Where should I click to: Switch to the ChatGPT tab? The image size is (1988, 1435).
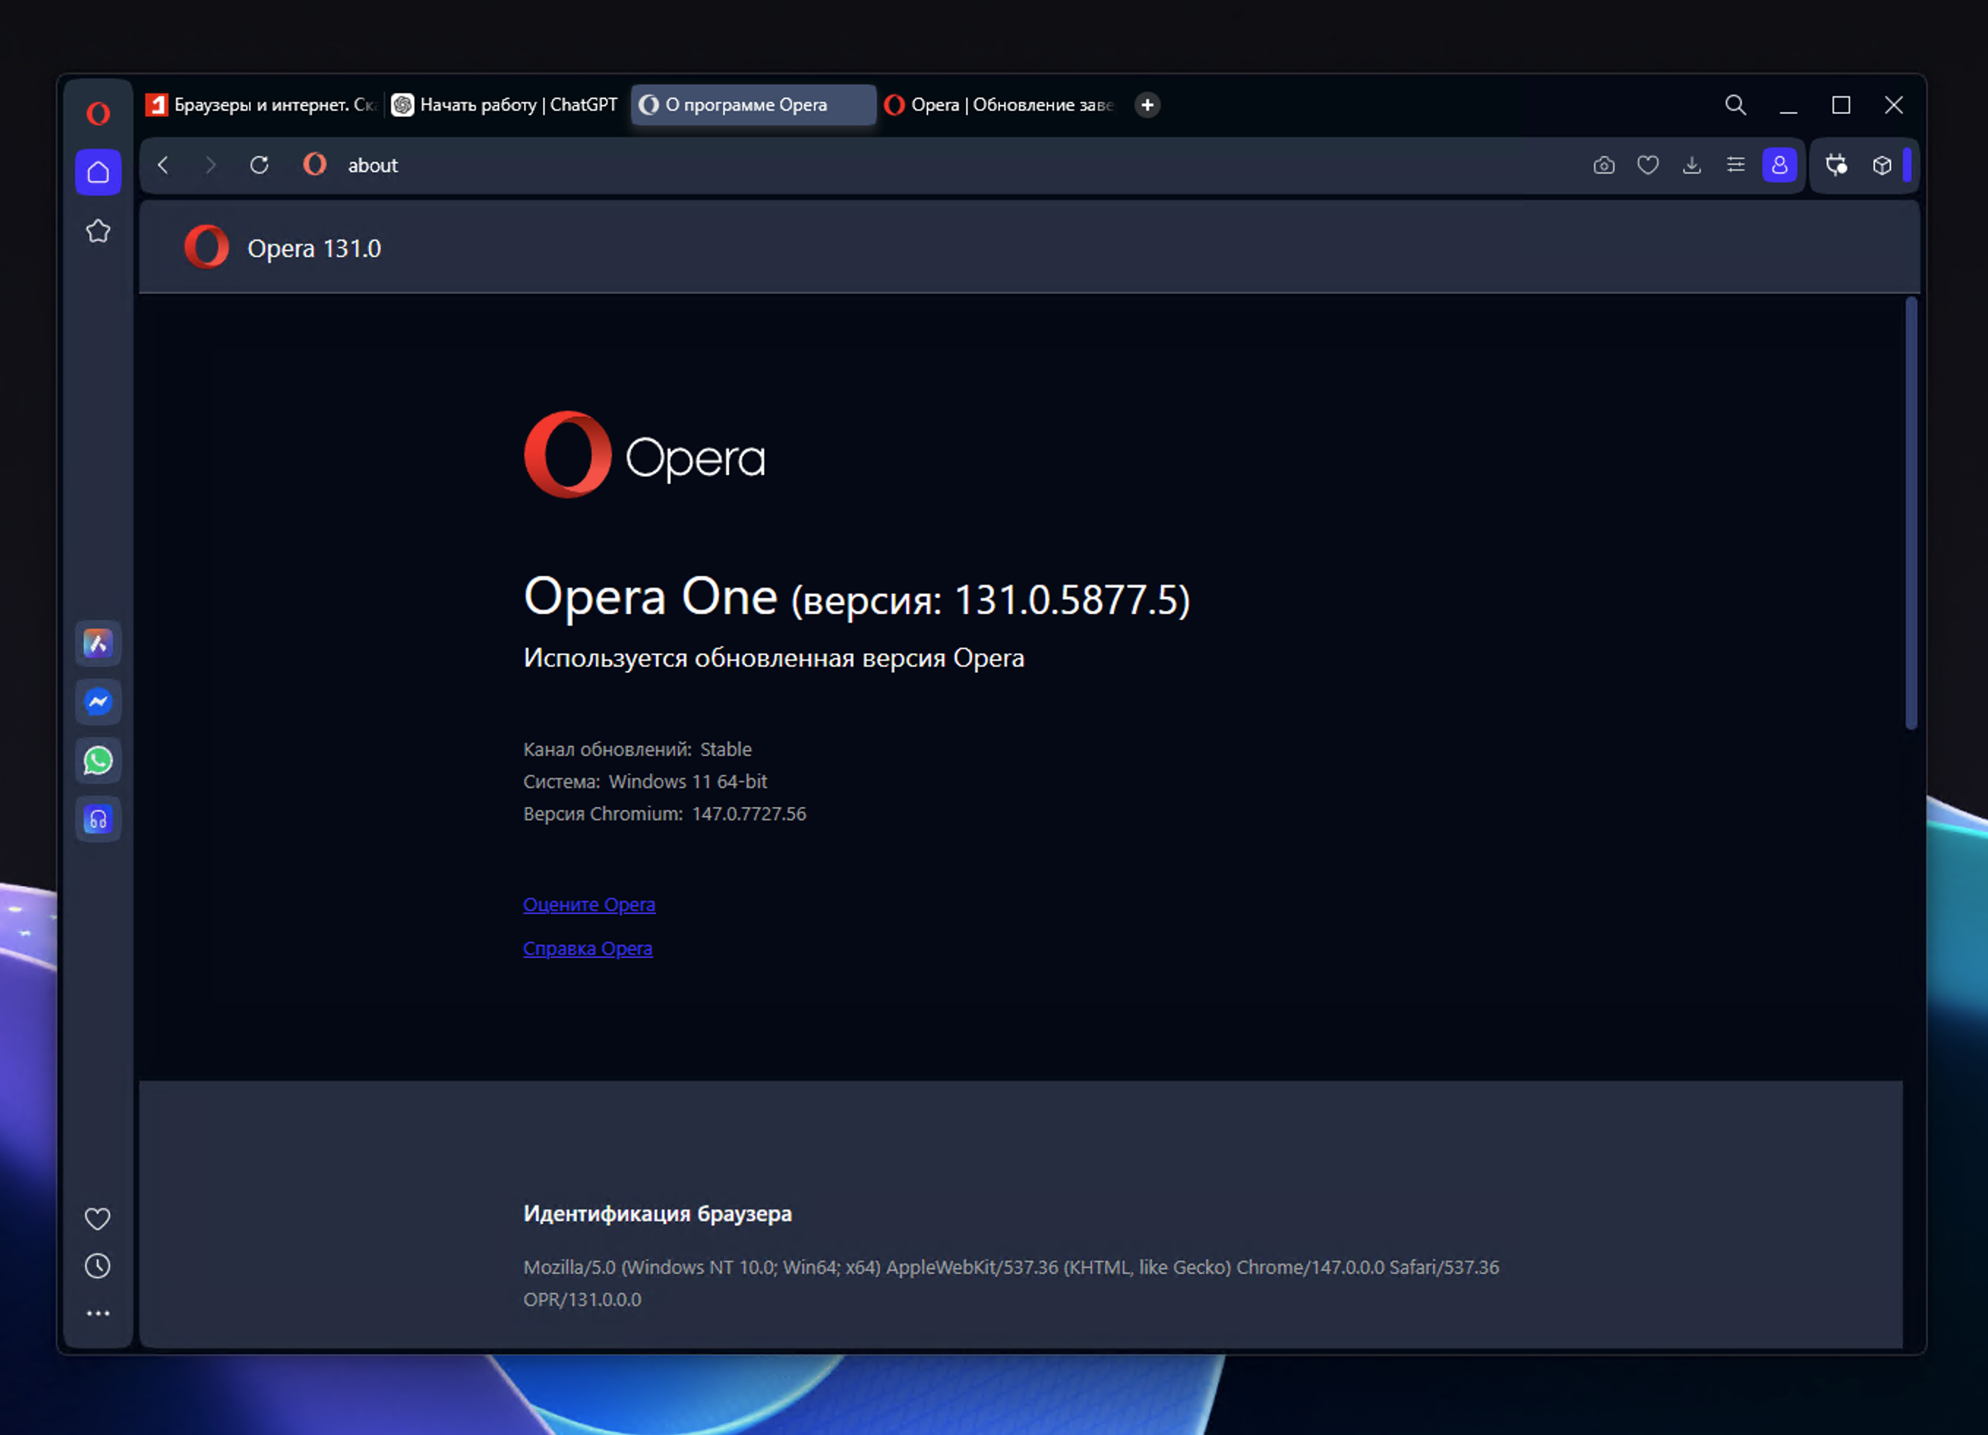coord(506,105)
